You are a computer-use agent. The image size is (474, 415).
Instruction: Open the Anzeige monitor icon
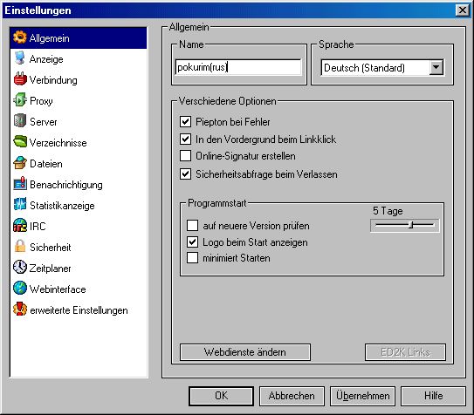click(x=20, y=58)
